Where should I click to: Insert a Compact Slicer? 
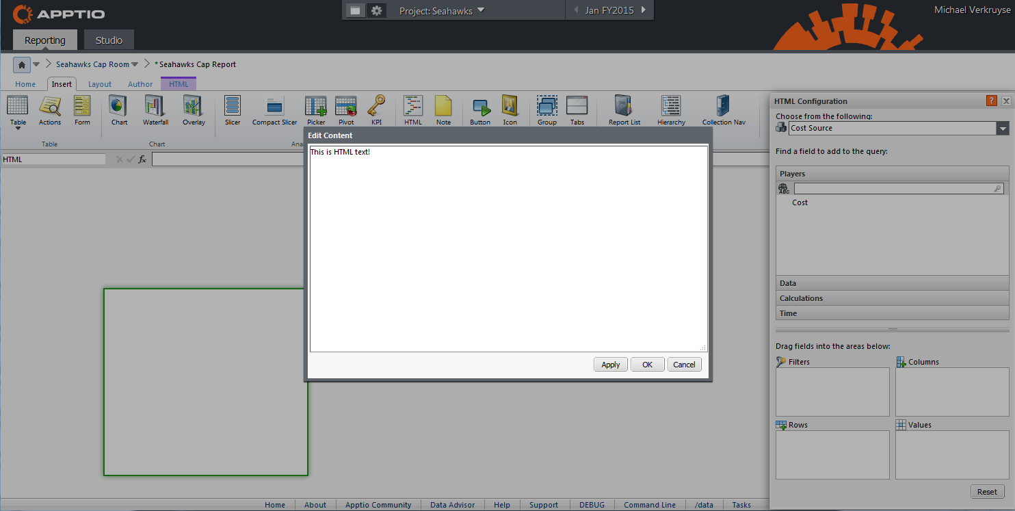tap(275, 111)
